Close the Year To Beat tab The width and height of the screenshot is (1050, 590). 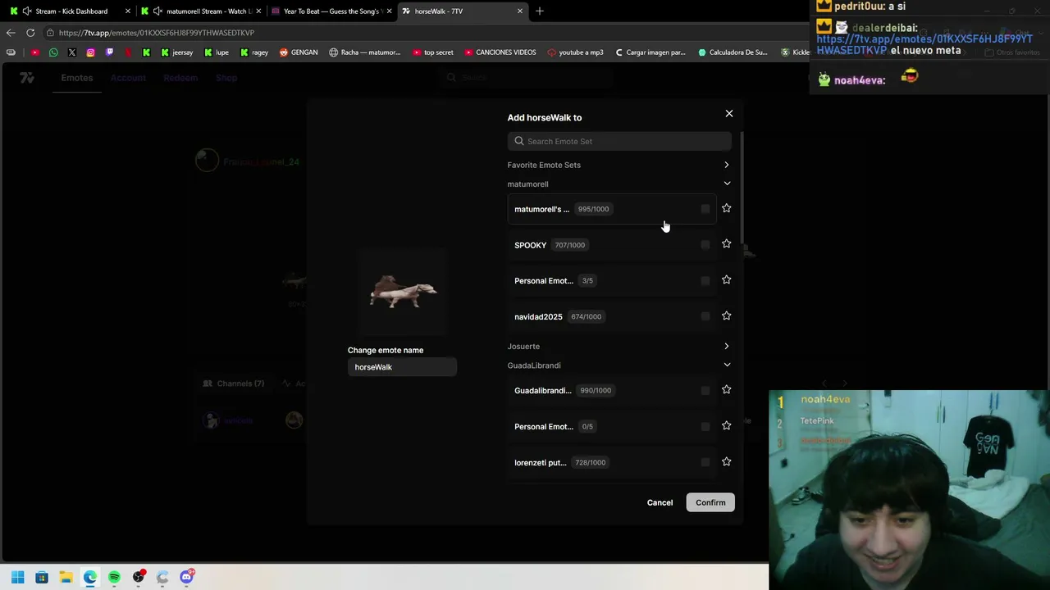pos(389,11)
